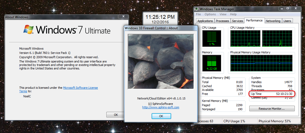Click the desktop date text 12/2/2016
The image size is (305, 133).
(x=160, y=22)
